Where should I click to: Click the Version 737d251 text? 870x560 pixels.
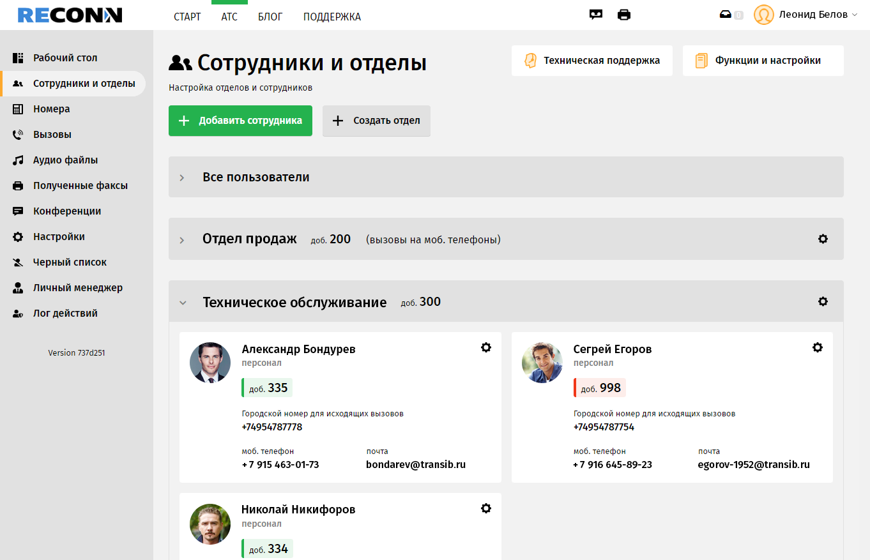[77, 352]
